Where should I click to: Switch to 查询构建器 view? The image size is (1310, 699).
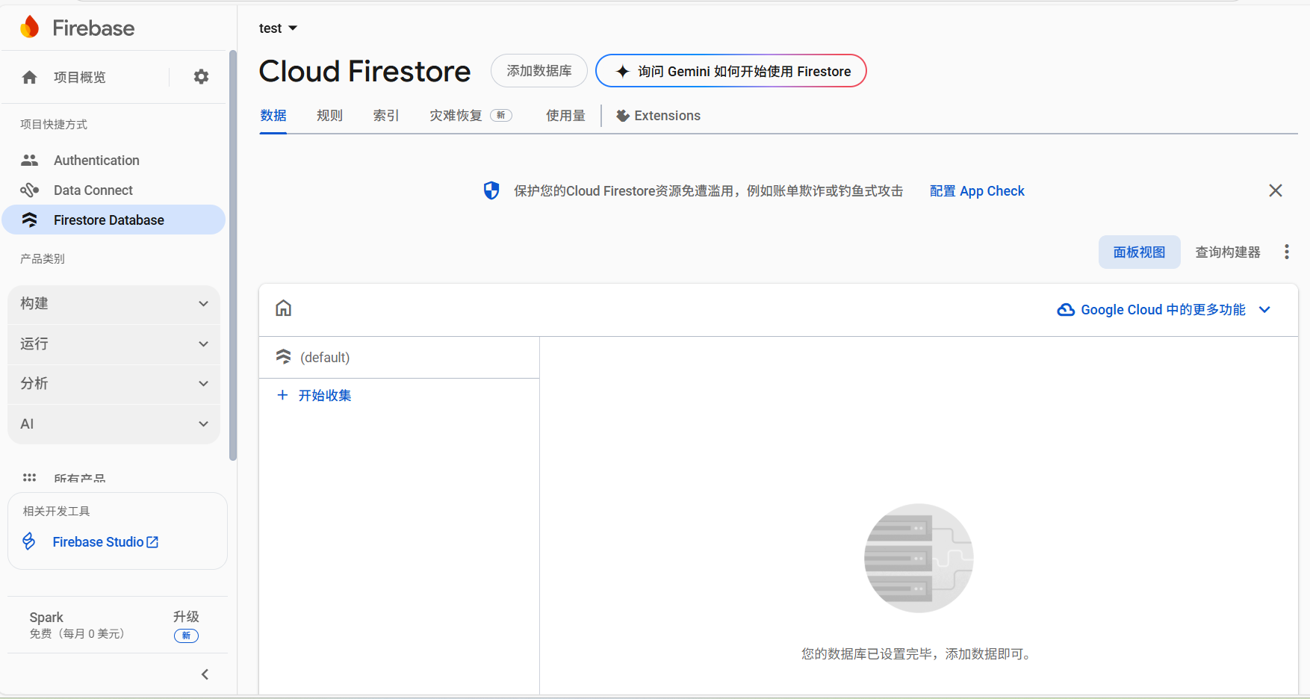[1226, 252]
